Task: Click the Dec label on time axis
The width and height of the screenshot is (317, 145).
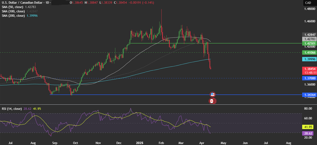Action: (119, 143)
